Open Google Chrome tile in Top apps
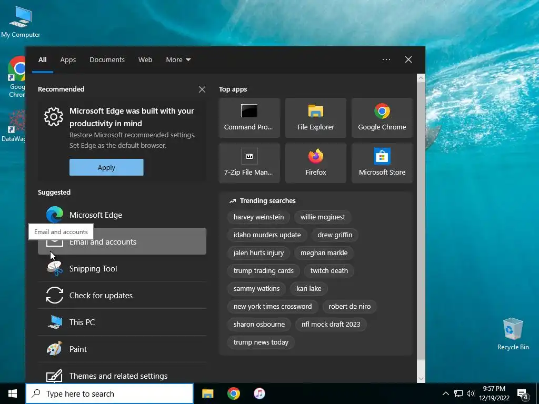The image size is (539, 404). (x=382, y=118)
